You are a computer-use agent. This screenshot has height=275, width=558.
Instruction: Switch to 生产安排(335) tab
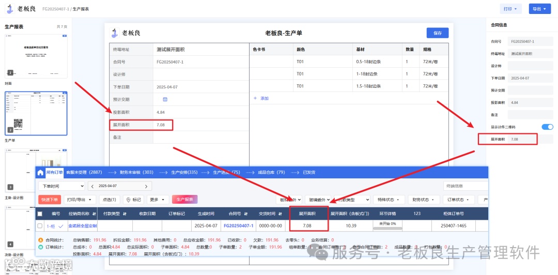[x=184, y=173]
